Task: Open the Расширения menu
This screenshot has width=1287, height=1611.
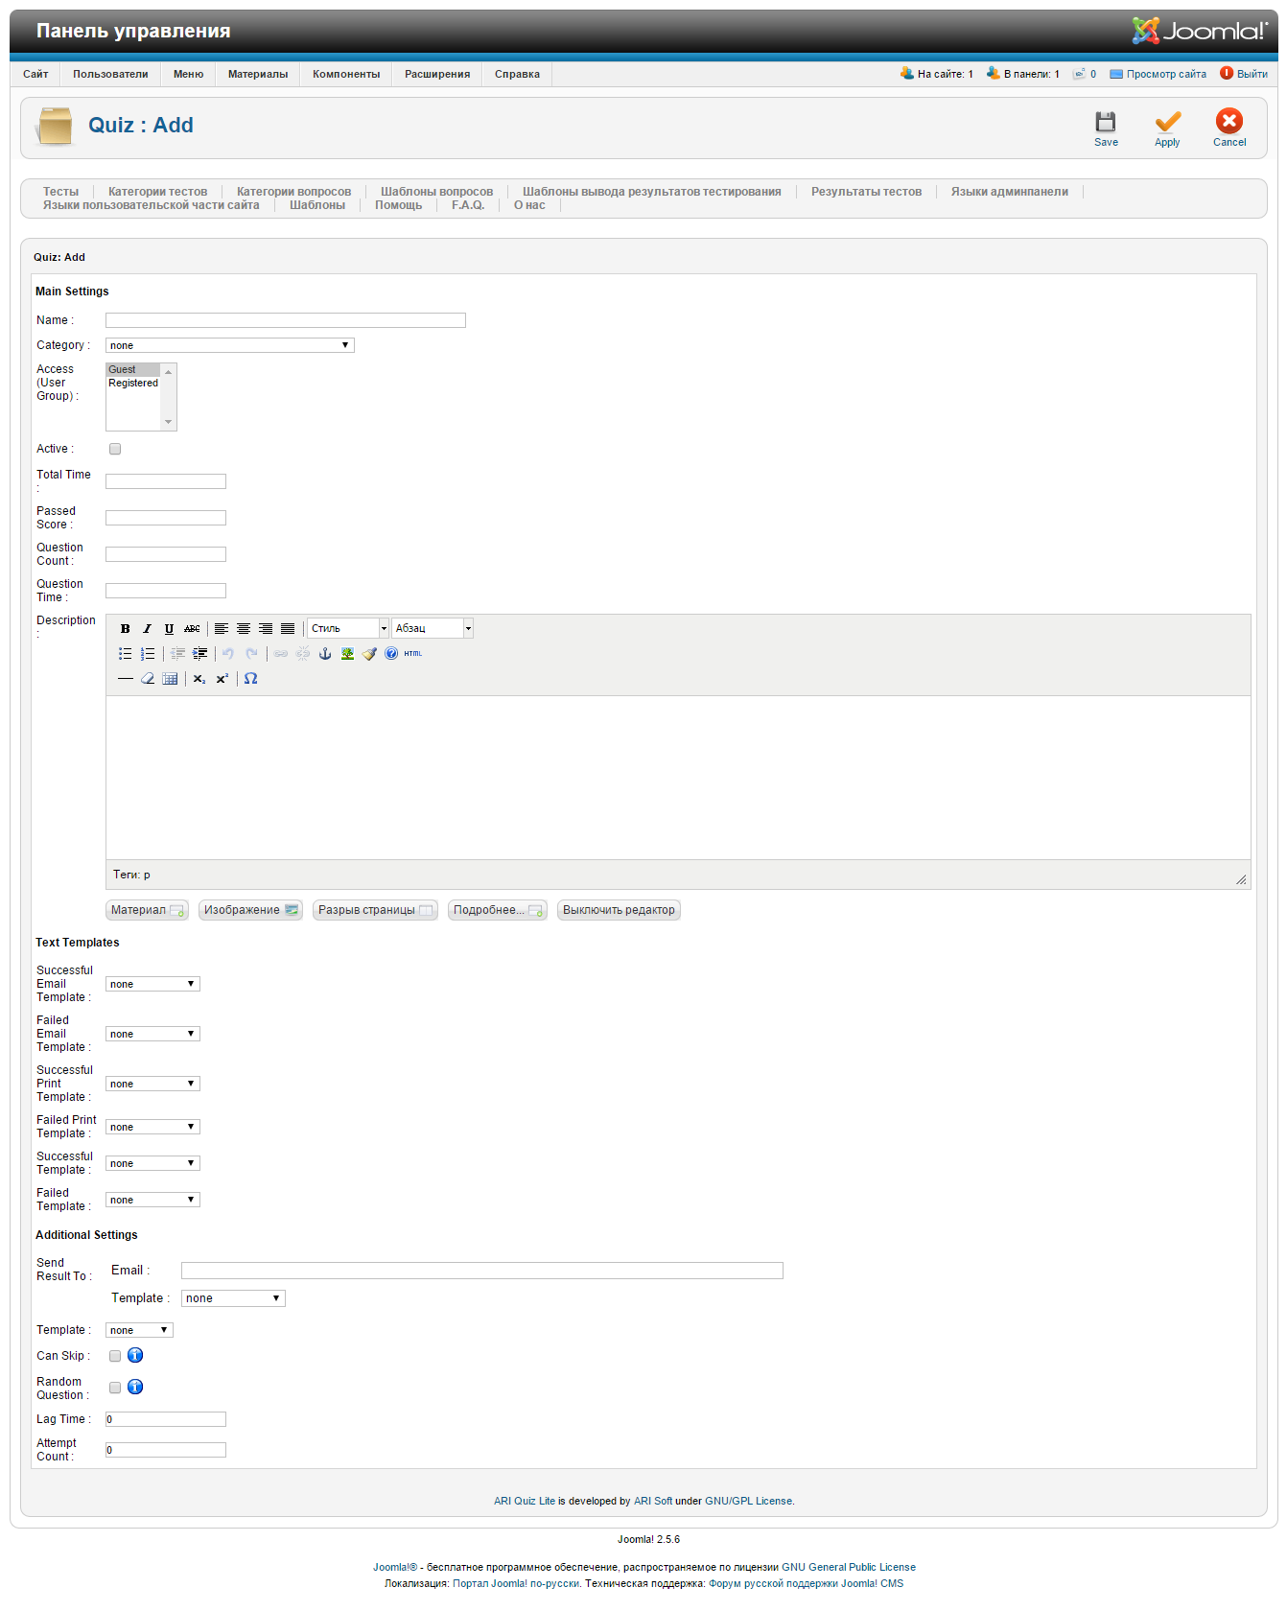Action: tap(437, 74)
